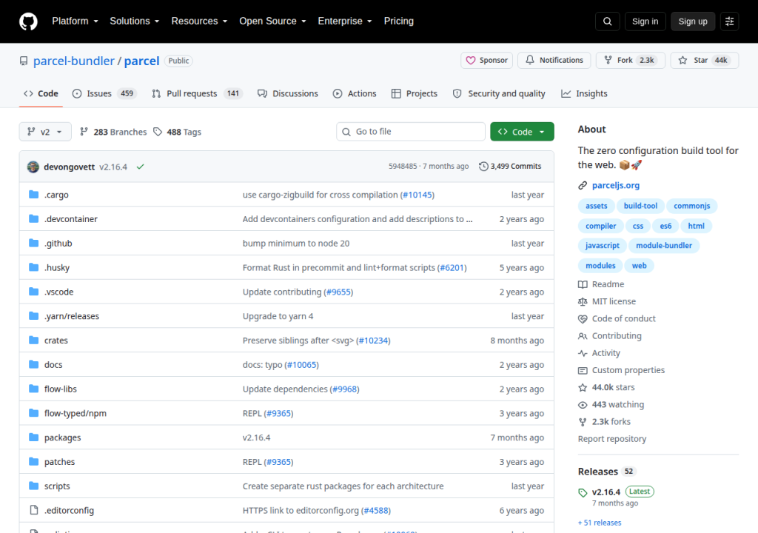The height and width of the screenshot is (533, 758).
Task: Click the Sign up button
Action: click(x=693, y=21)
